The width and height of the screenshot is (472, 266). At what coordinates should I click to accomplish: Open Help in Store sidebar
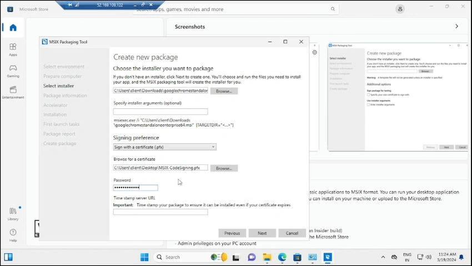pyautogui.click(x=13, y=235)
